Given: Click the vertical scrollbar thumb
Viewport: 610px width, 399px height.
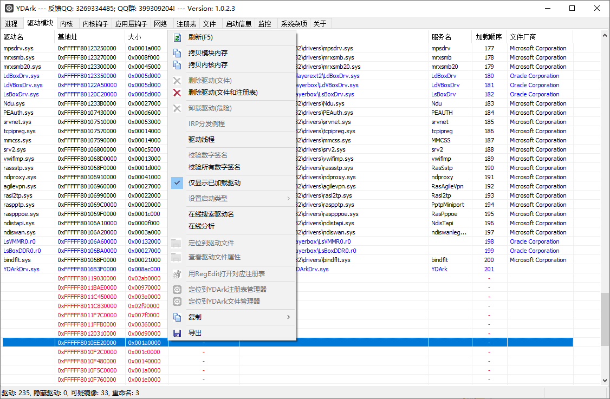Looking at the screenshot, I should (605, 319).
